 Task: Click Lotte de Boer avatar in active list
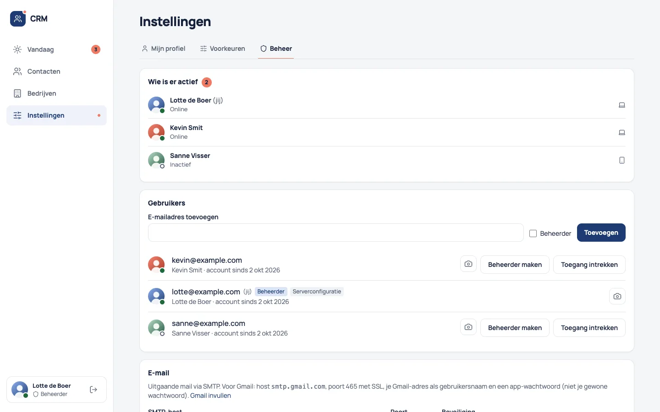(156, 105)
